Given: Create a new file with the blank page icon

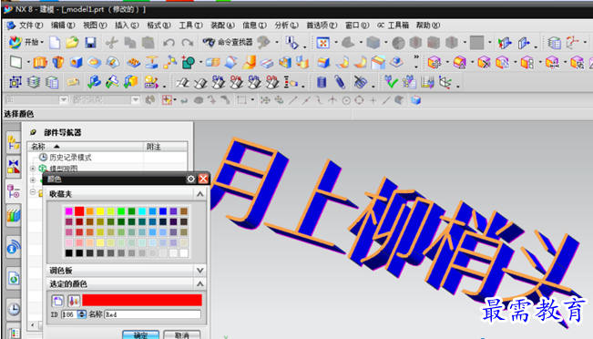Looking at the screenshot, I should 55,42.
